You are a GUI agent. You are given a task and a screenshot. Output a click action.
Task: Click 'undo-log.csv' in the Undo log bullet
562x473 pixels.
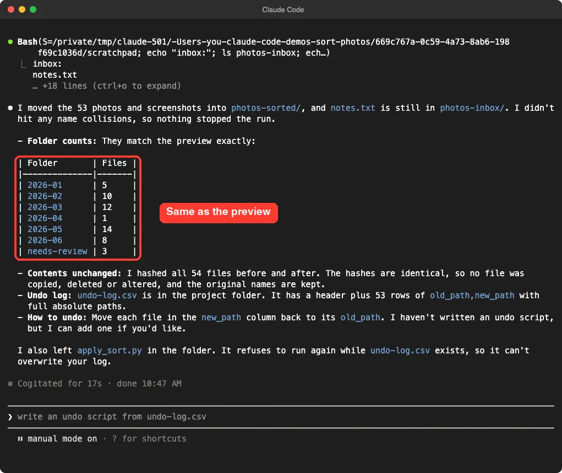click(x=107, y=295)
